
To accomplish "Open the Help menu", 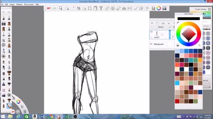I will (37, 4).
